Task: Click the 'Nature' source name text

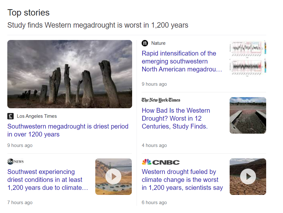Action: click(158, 43)
